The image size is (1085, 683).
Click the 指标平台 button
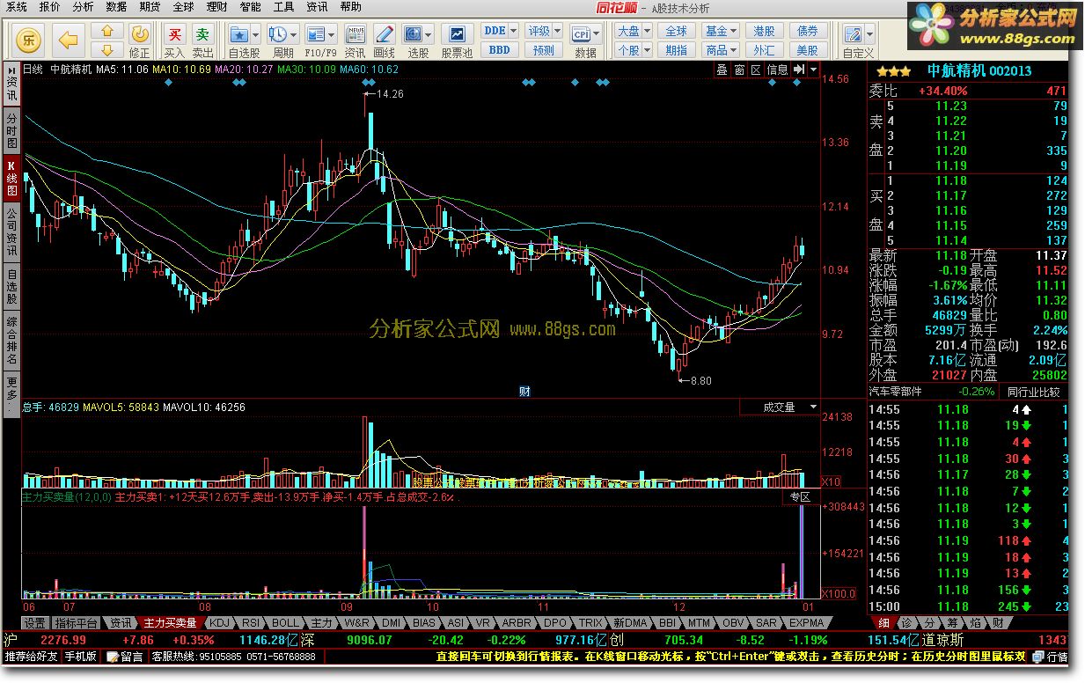(77, 622)
